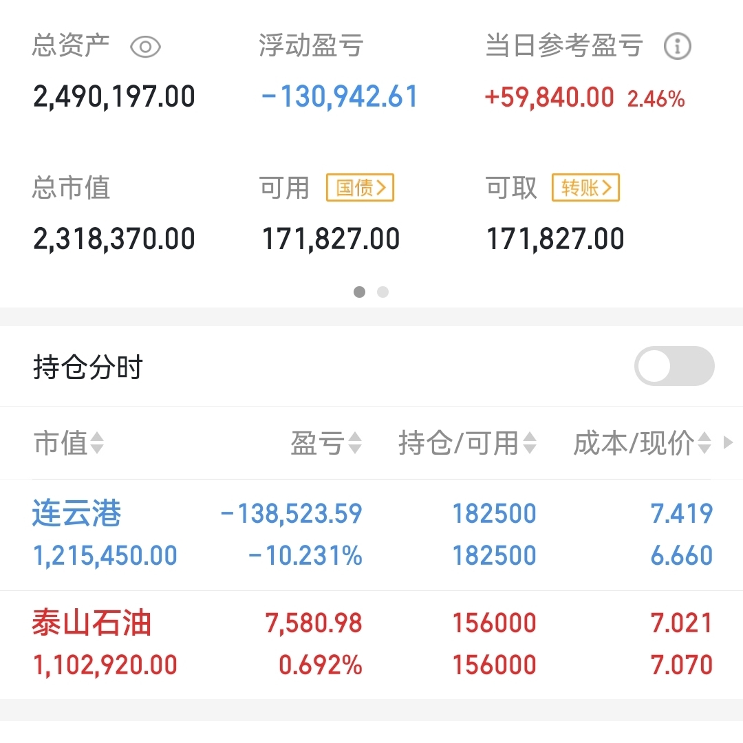Sort holdings by 持仓/可用 column
This screenshot has height=743, width=743.
467,443
